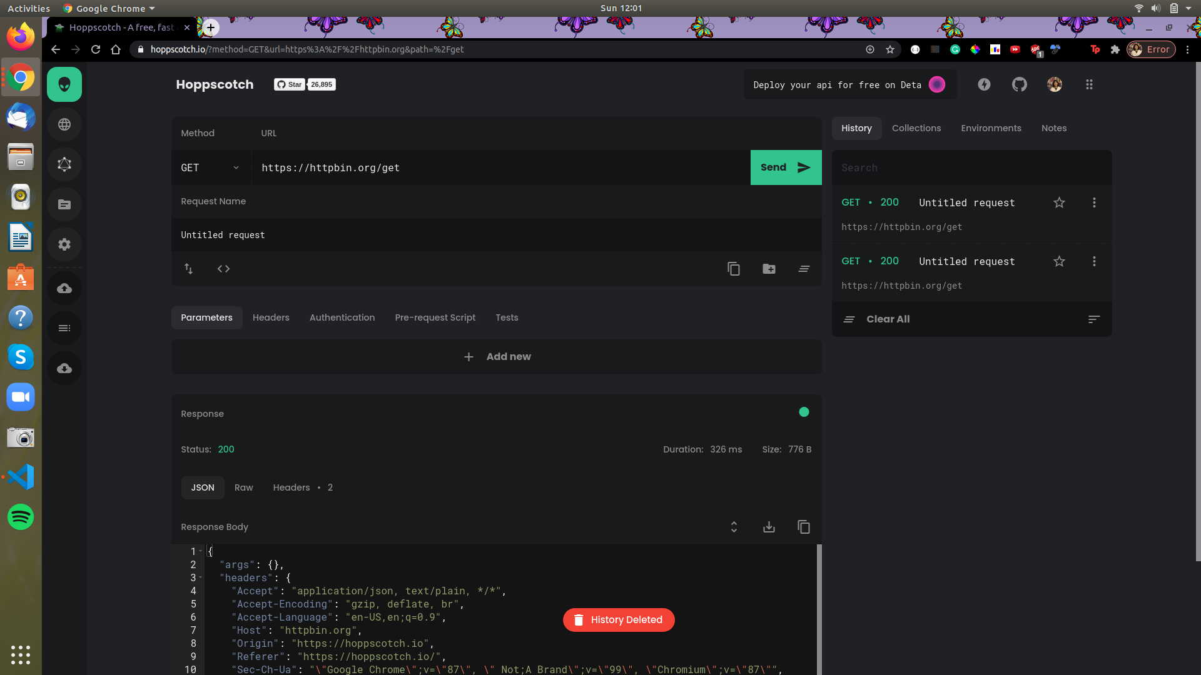The width and height of the screenshot is (1201, 675).
Task: Star the second Untitled request in history
Action: tap(1059, 261)
